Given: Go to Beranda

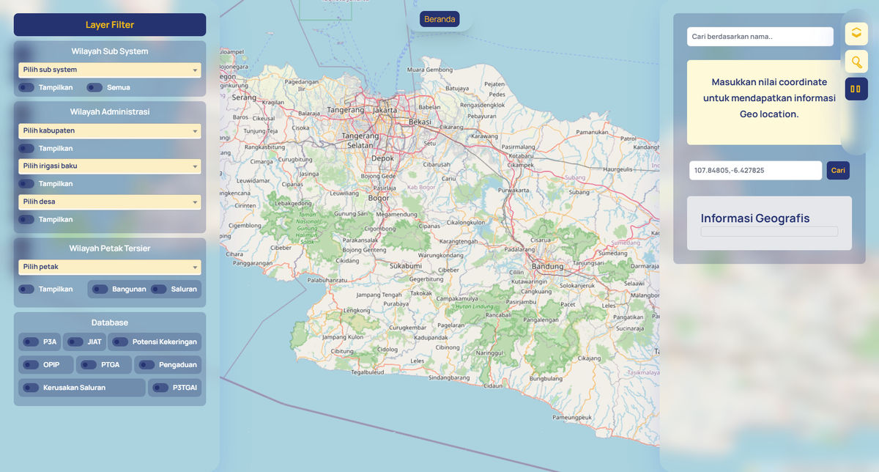Looking at the screenshot, I should coord(439,19).
